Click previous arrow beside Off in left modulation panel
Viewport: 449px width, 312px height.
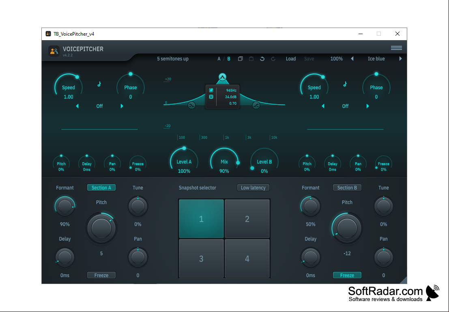77,106
